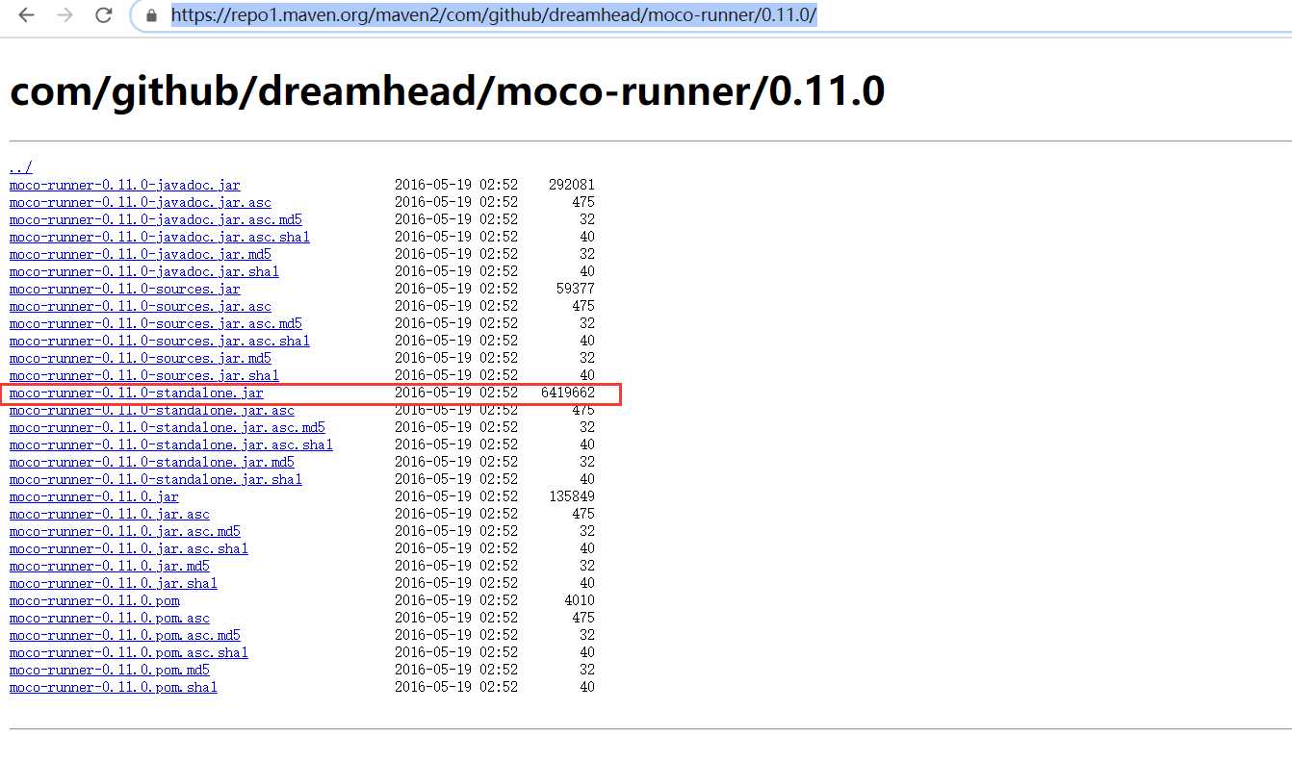This screenshot has width=1292, height=761.
Task: Click the file size 4010
Action: (580, 600)
